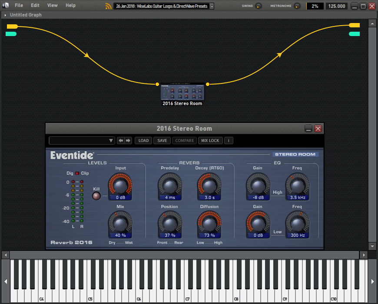Open the Edit menu
The height and width of the screenshot is (304, 378).
(35, 5)
